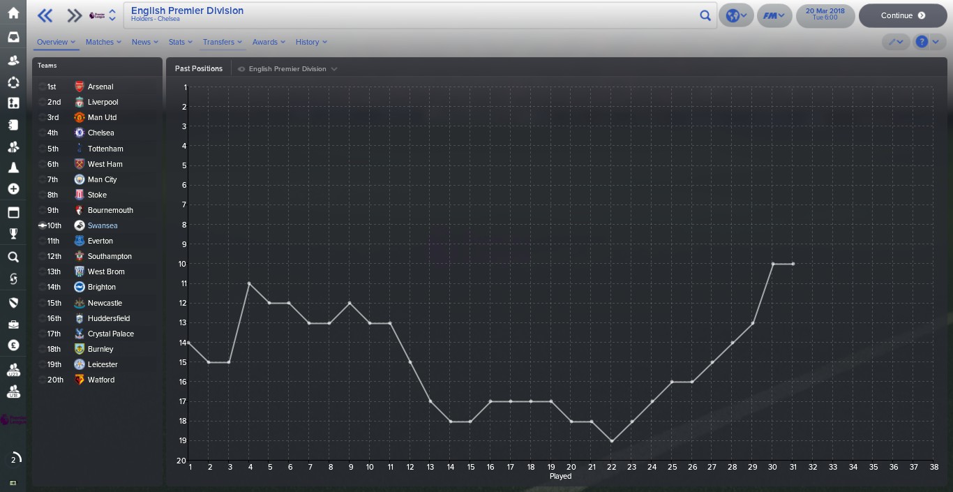Screen dimensions: 953x492
Task: Open the Crystal Palace team link
Action: (x=111, y=334)
